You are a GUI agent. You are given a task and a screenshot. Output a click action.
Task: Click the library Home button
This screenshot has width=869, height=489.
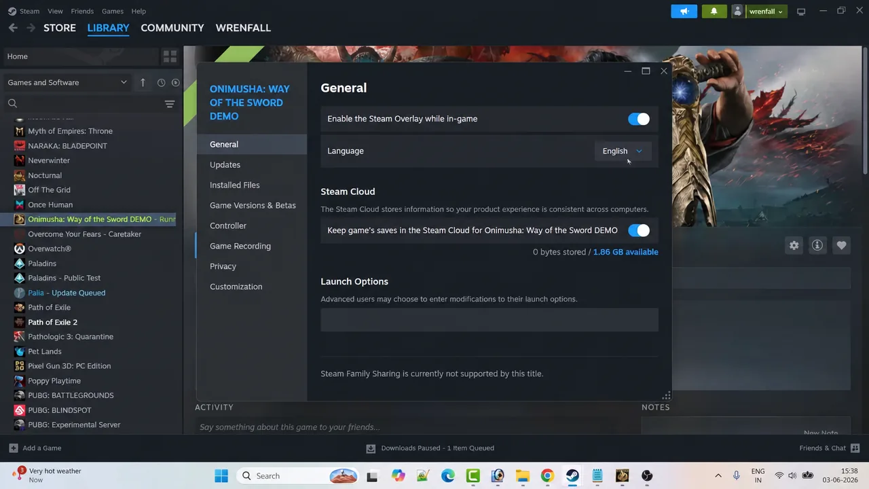click(x=81, y=56)
